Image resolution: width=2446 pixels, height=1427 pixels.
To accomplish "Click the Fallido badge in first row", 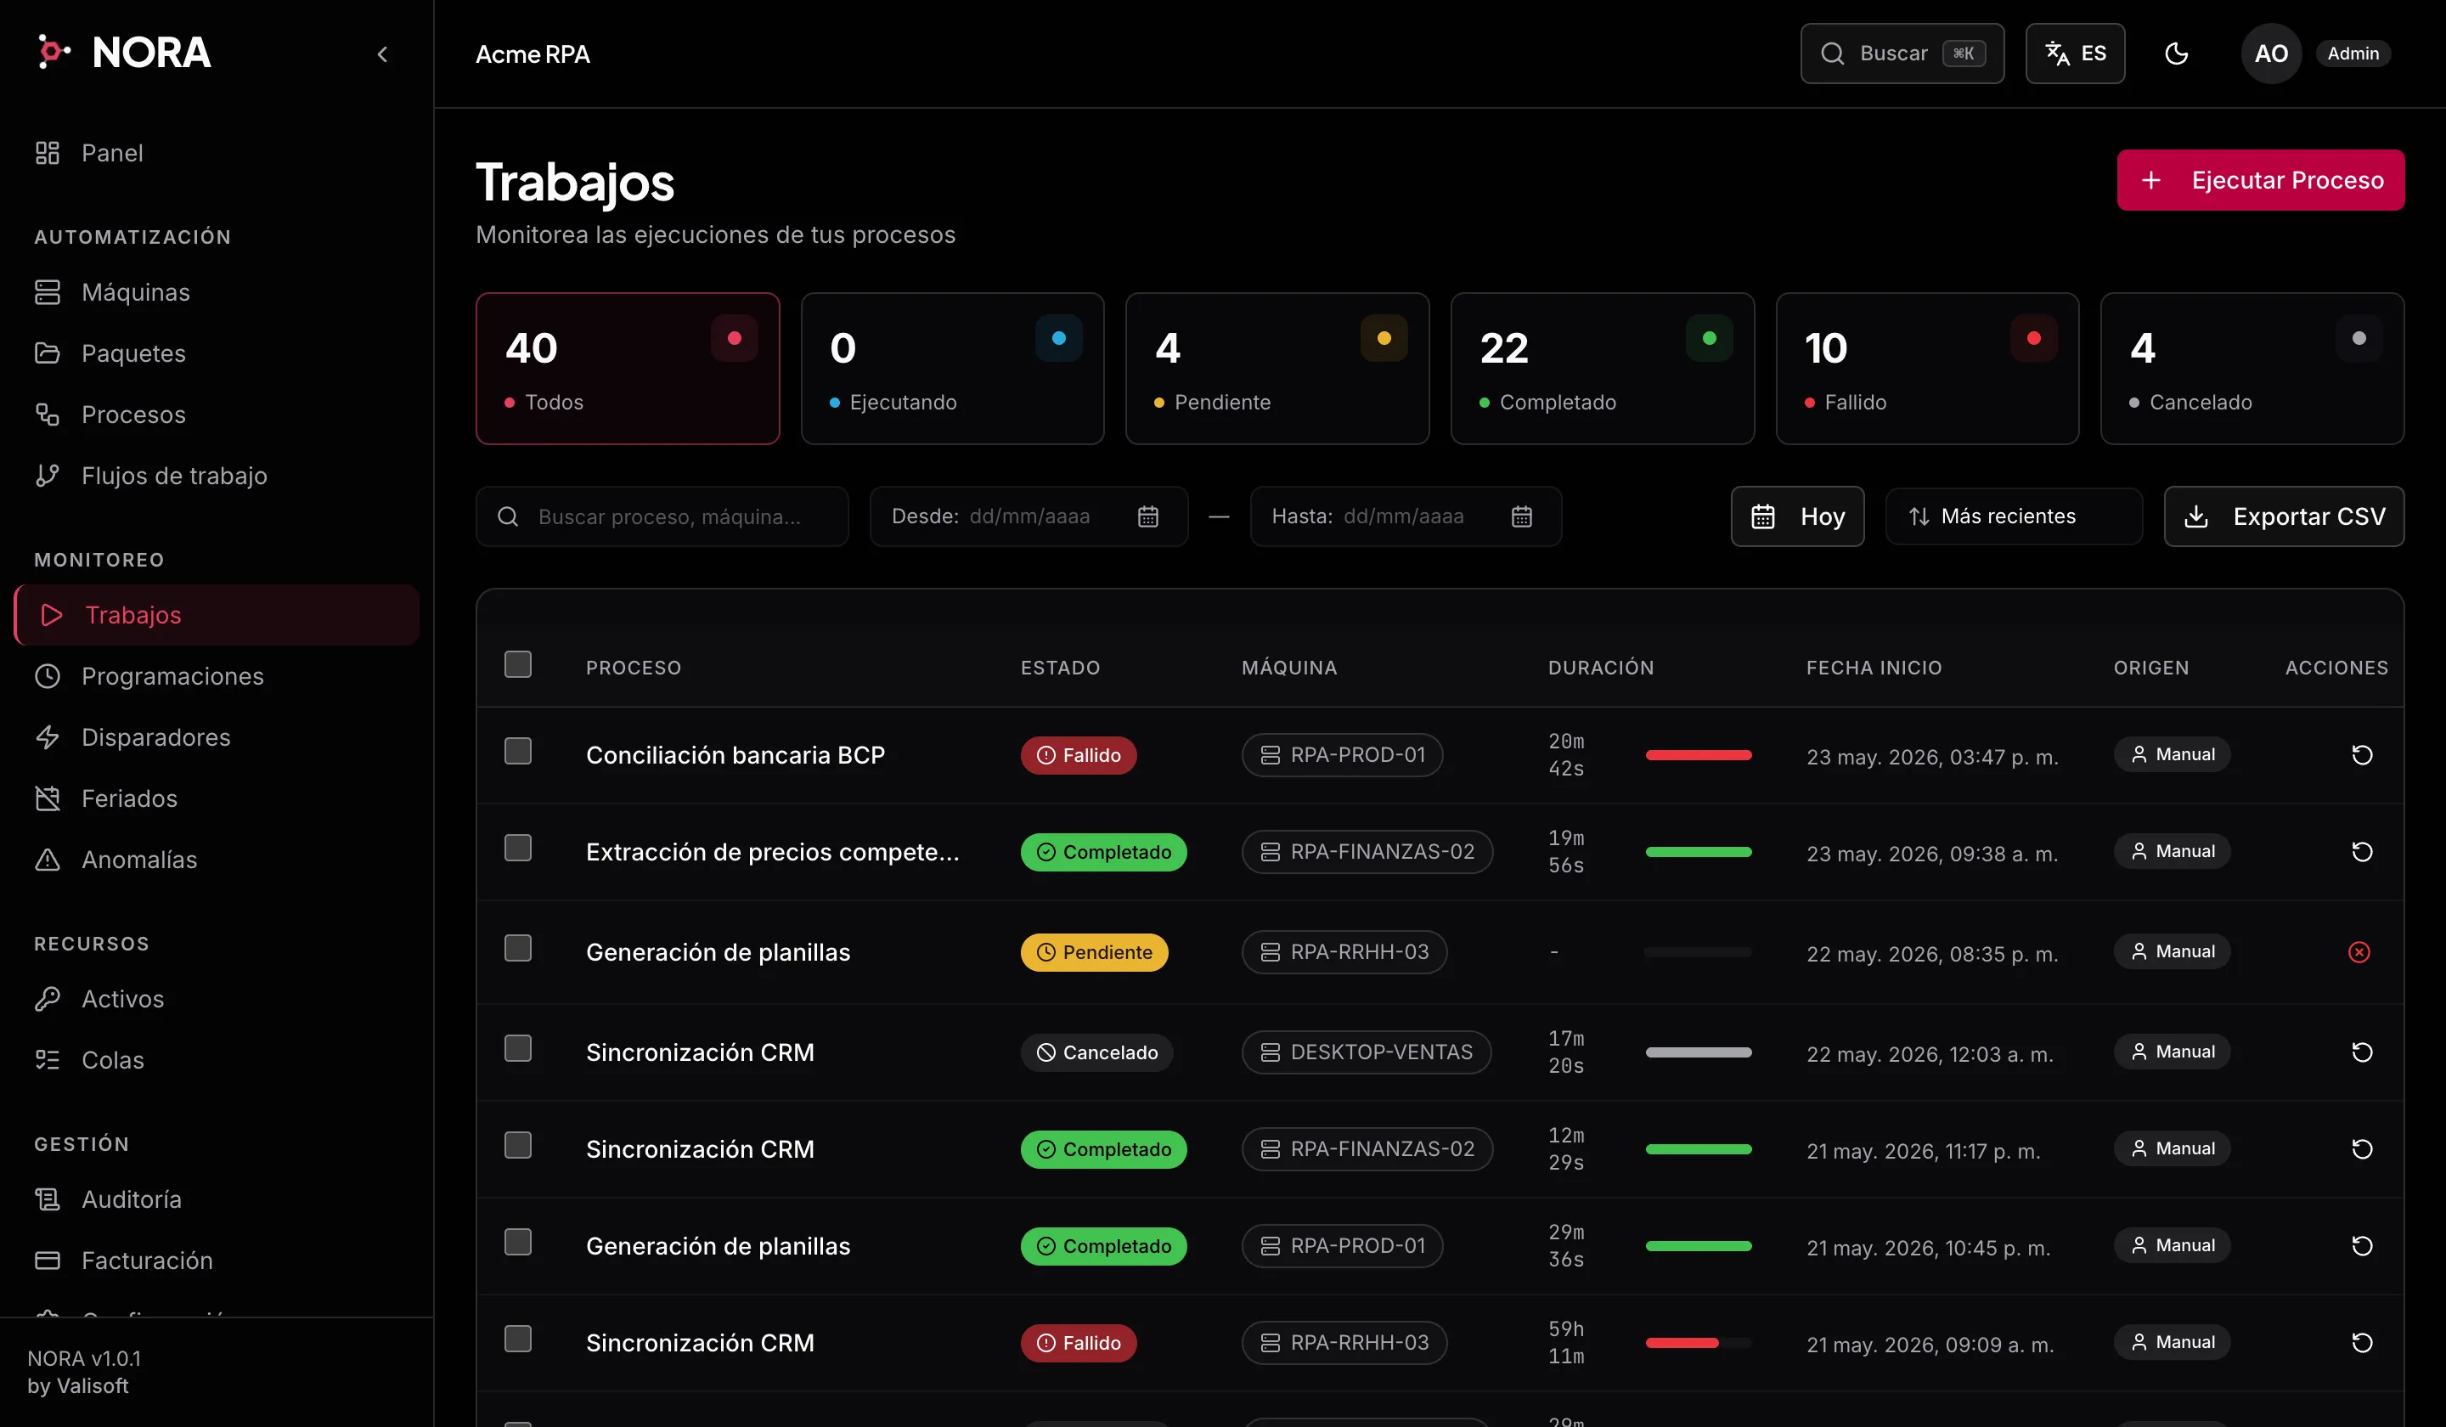I will [x=1079, y=755].
